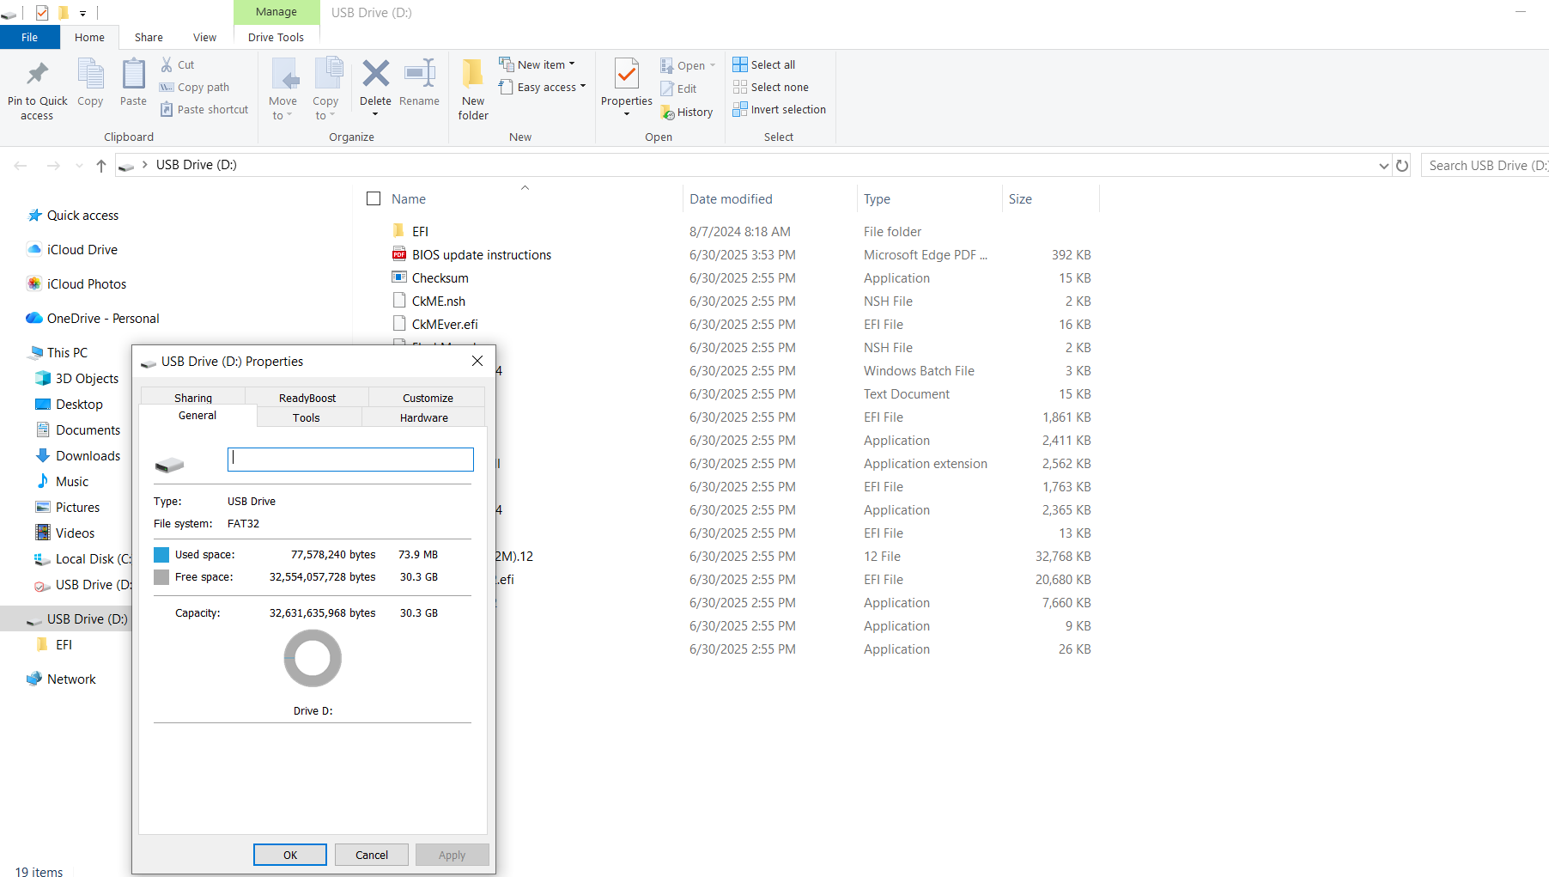Open the Easy access dropdown
1549x877 pixels.
(x=543, y=87)
